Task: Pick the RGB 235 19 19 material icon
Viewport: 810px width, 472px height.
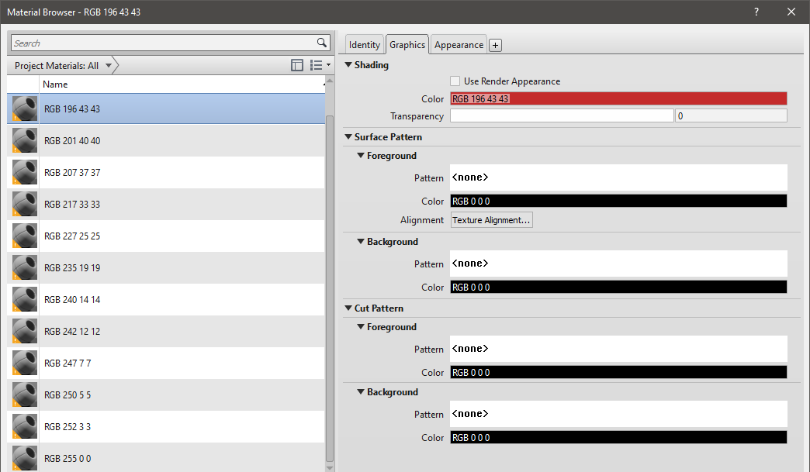Action: click(24, 268)
